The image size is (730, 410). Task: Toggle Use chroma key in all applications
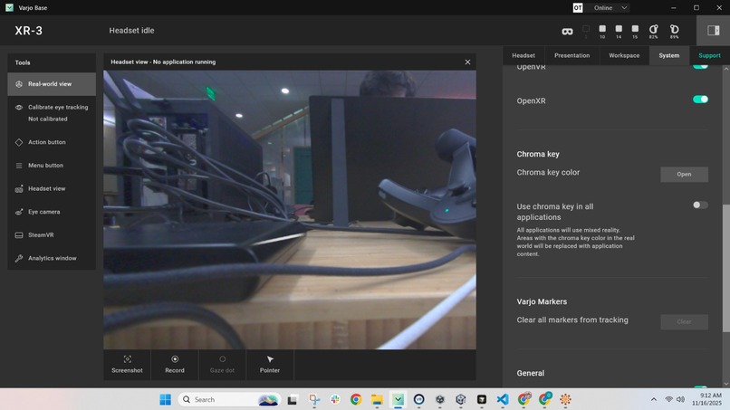tap(700, 205)
